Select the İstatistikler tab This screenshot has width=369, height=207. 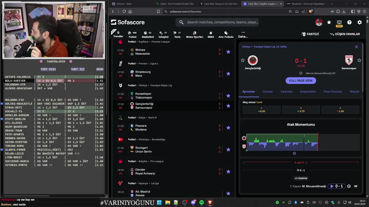308,91
